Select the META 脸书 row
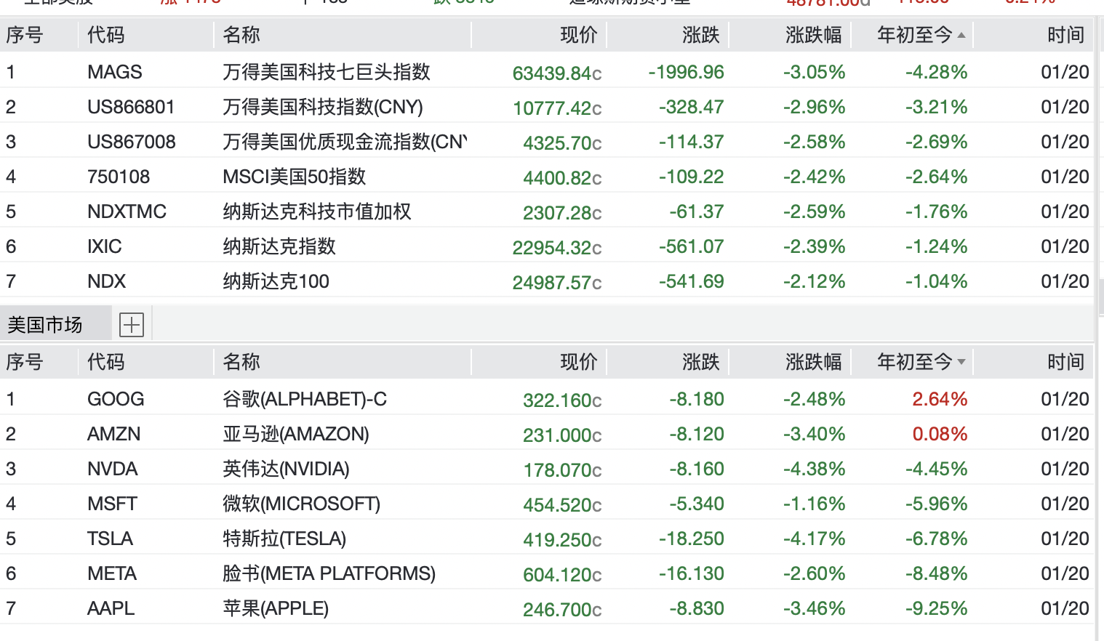Viewport: 1104px width, 641px height. point(329,573)
